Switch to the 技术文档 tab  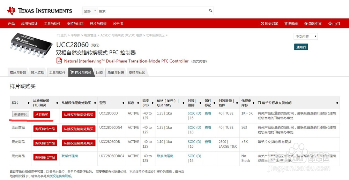pos(38,72)
